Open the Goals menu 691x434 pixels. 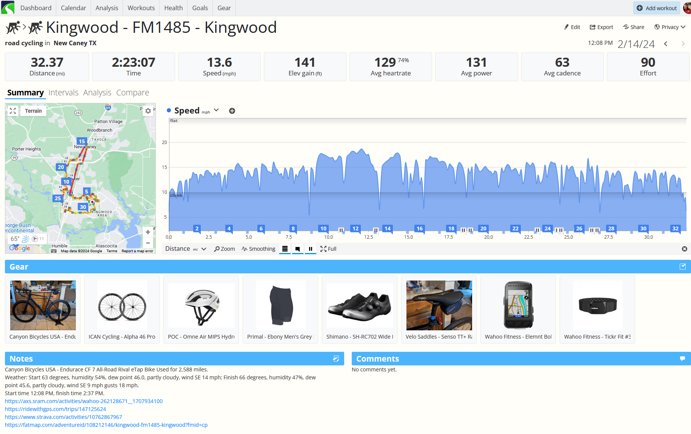click(x=200, y=8)
